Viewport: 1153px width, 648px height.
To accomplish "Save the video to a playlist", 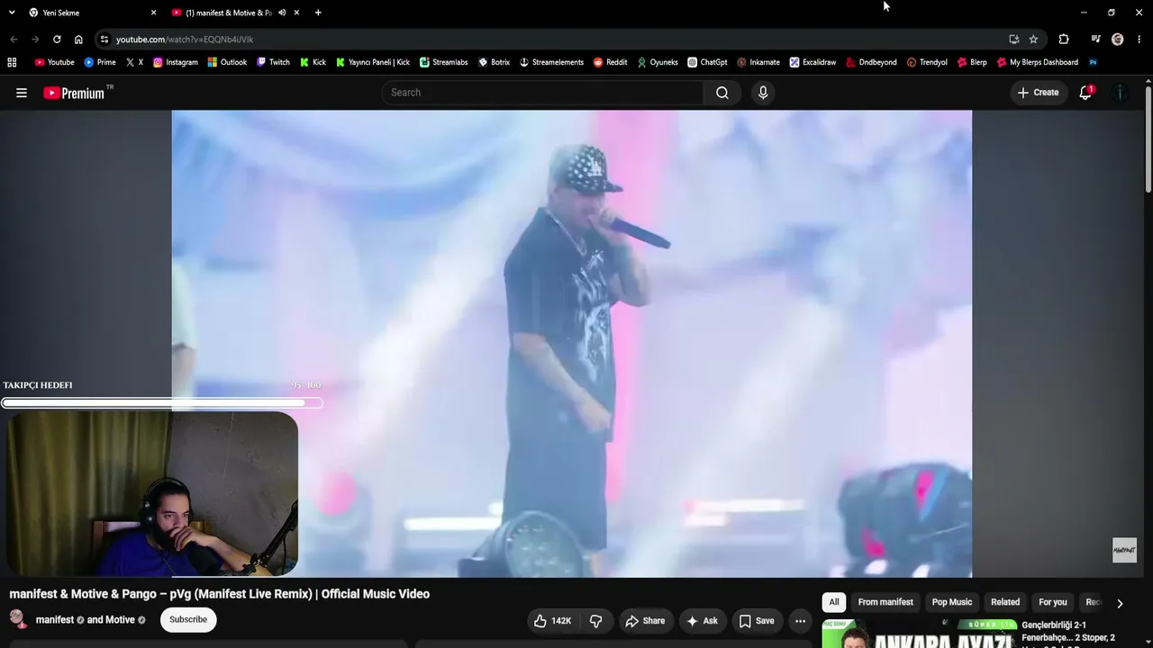I will 757,621.
